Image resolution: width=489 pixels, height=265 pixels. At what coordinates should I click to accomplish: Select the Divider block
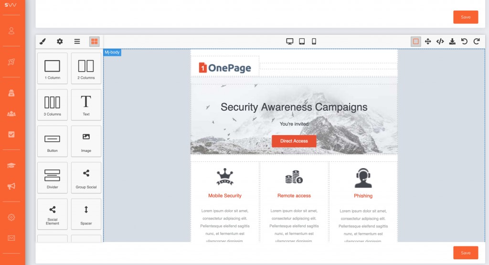pyautogui.click(x=53, y=178)
